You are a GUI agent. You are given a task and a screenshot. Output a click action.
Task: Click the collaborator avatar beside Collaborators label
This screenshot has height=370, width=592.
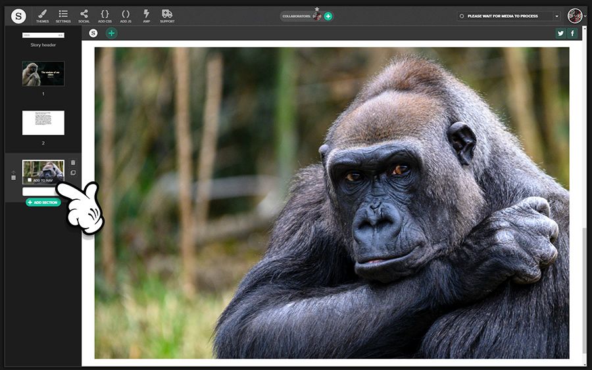click(317, 16)
